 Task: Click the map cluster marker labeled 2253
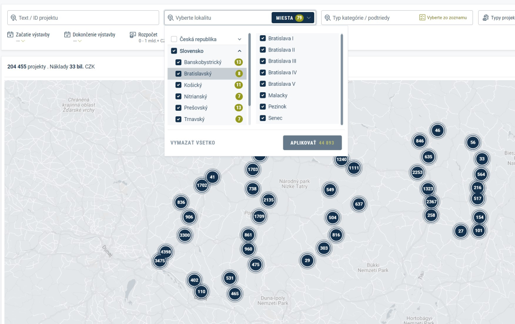pos(417,173)
